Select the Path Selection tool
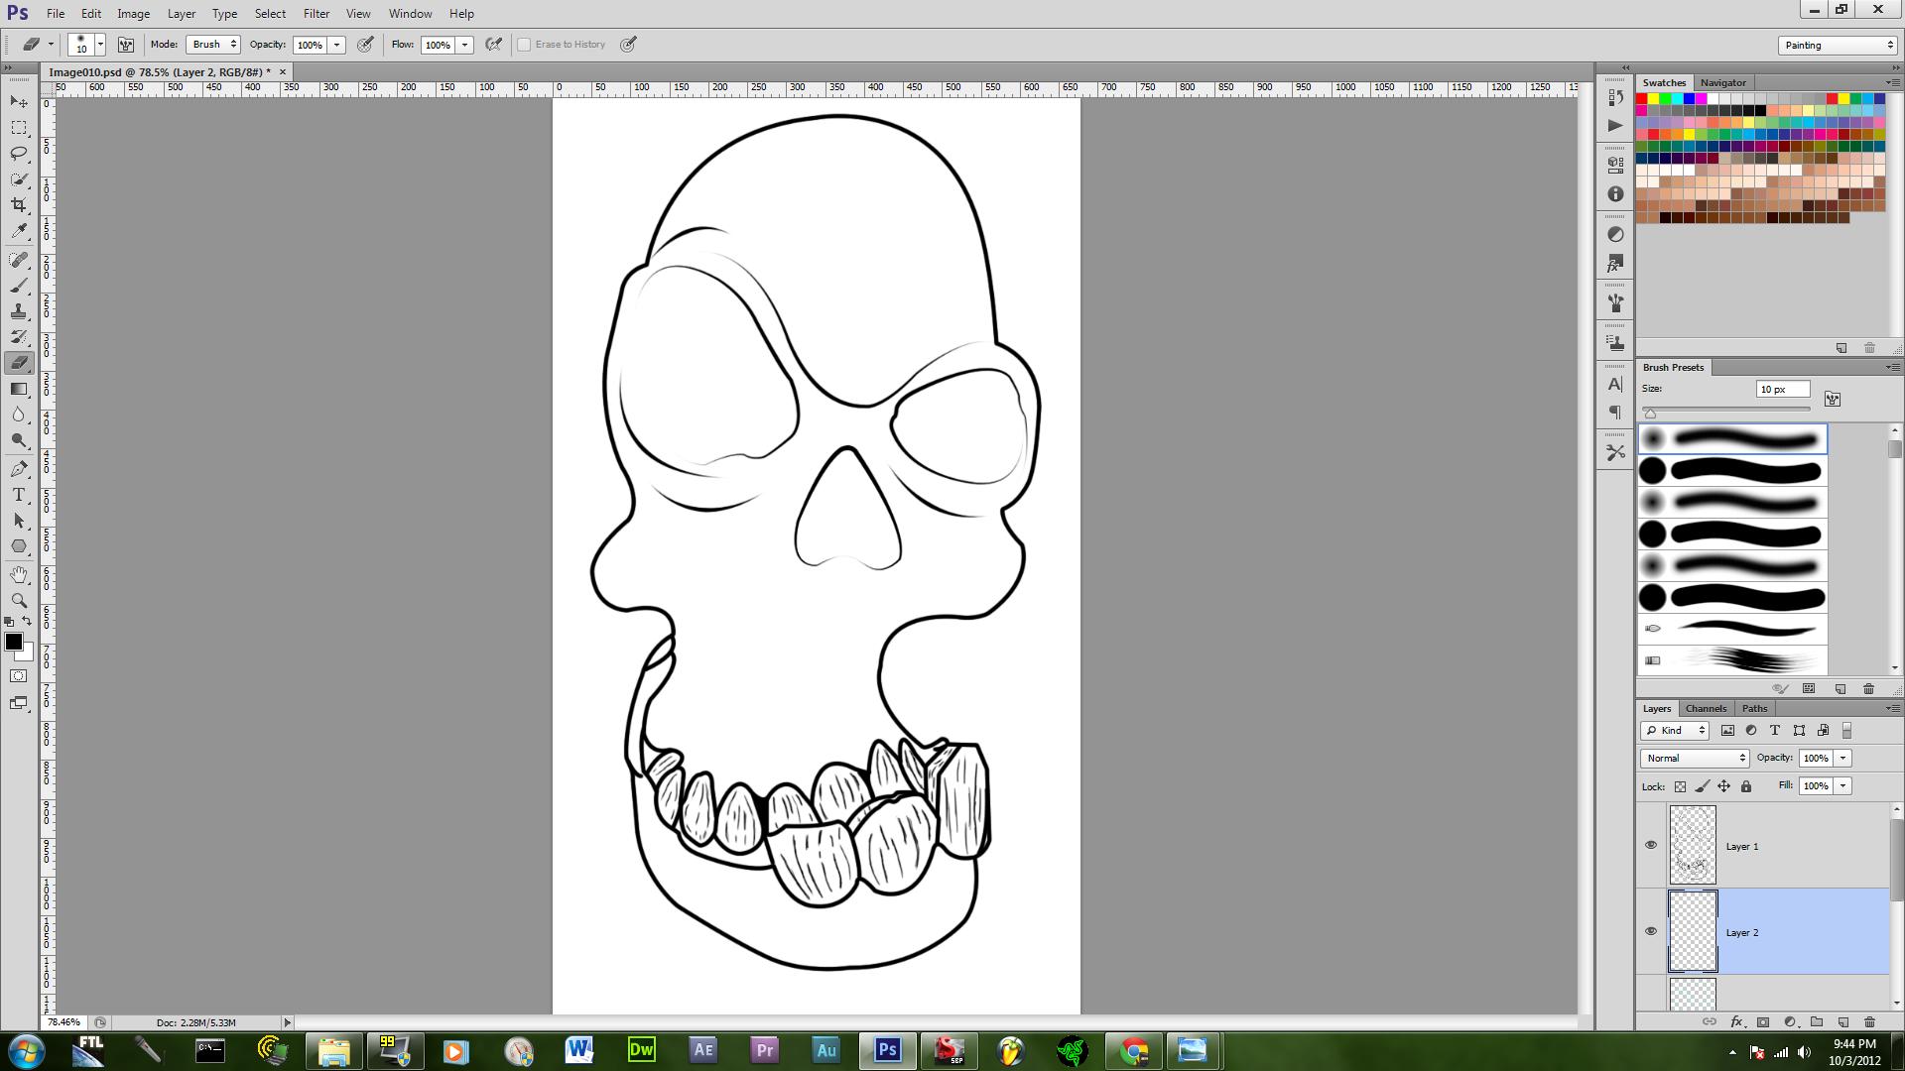Viewport: 1905px width, 1071px height. 19,521
